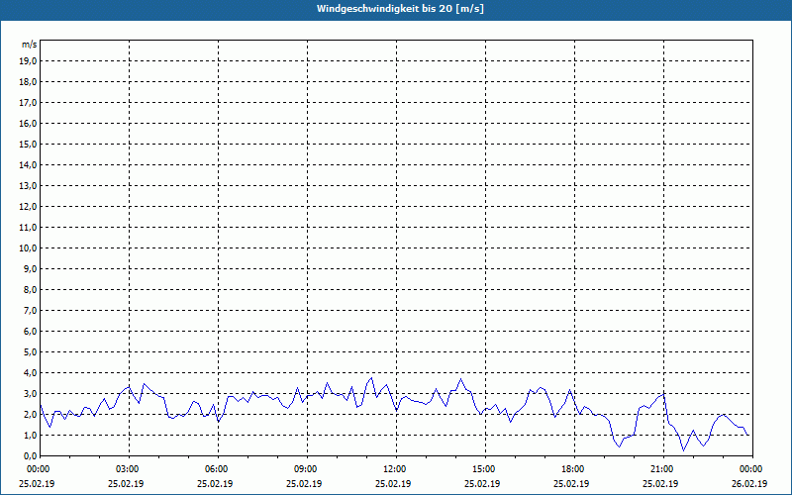
Task: Click the 25.02.19 date beneath 12:00
Action: tap(393, 483)
